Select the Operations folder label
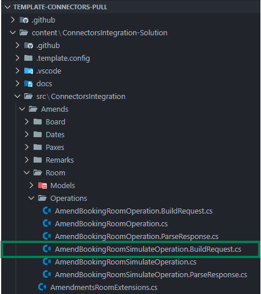The image size is (261, 294). tap(69, 199)
